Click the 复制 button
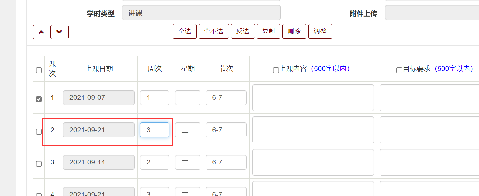This screenshot has width=479, height=196. coord(268,31)
